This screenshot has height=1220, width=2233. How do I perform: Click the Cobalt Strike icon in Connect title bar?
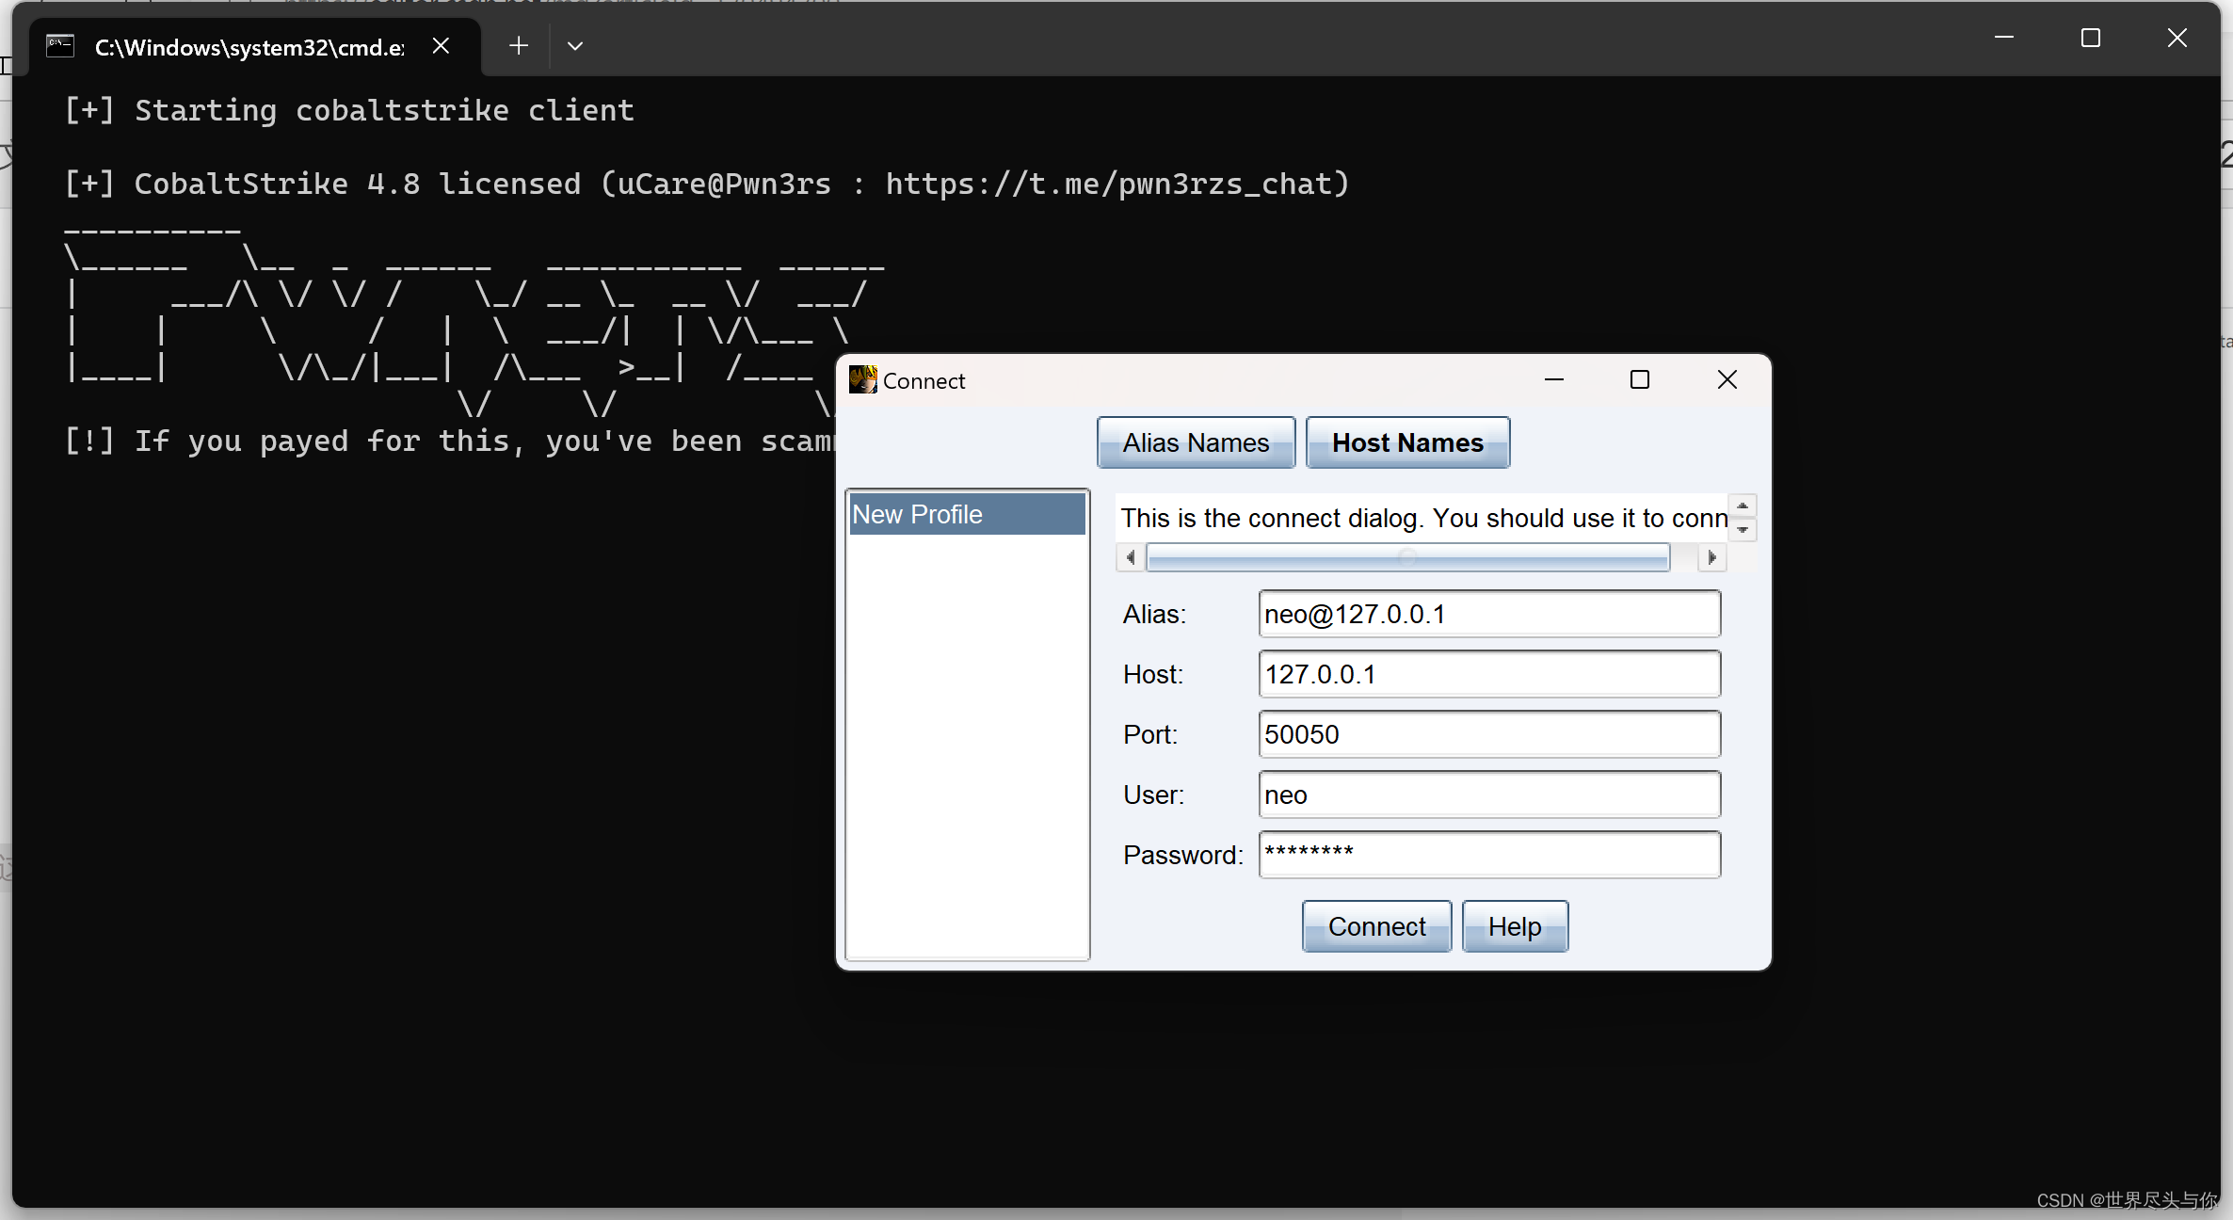[x=862, y=379]
